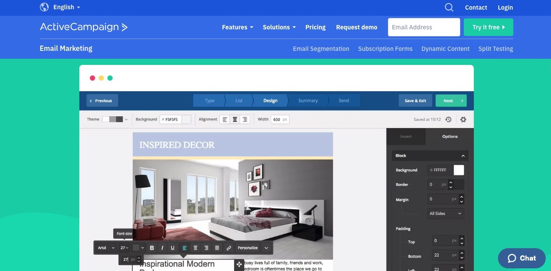The image size is (551, 271).
Task: Click the move handle beside the headline
Action: point(239,264)
